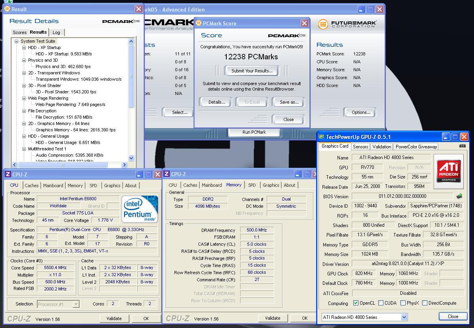Click the DRAM Frequency 500.0 MHz value
Viewport: 474px width, 328px height.
point(257,230)
